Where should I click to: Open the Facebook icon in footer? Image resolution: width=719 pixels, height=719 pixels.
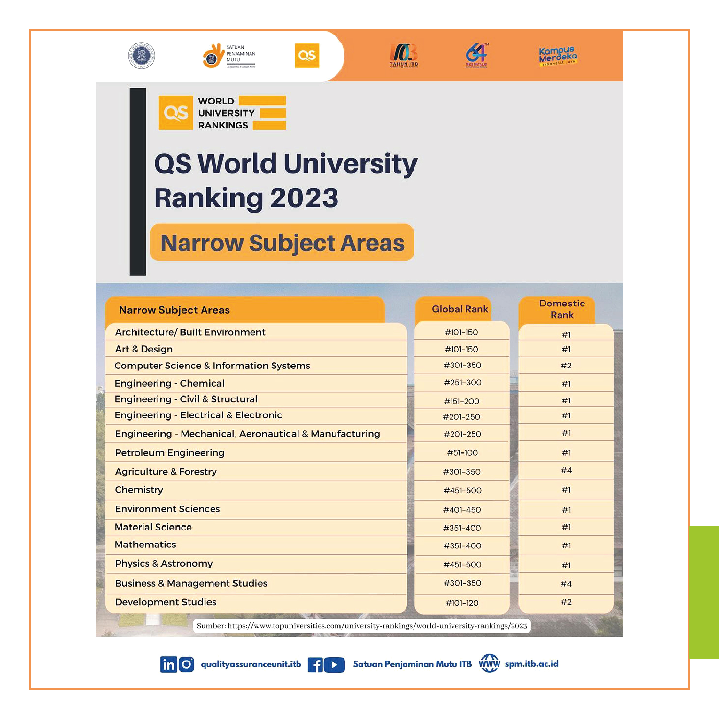pos(315,665)
